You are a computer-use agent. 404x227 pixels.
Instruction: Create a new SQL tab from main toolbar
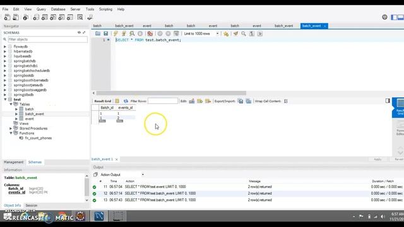[x=7, y=17]
